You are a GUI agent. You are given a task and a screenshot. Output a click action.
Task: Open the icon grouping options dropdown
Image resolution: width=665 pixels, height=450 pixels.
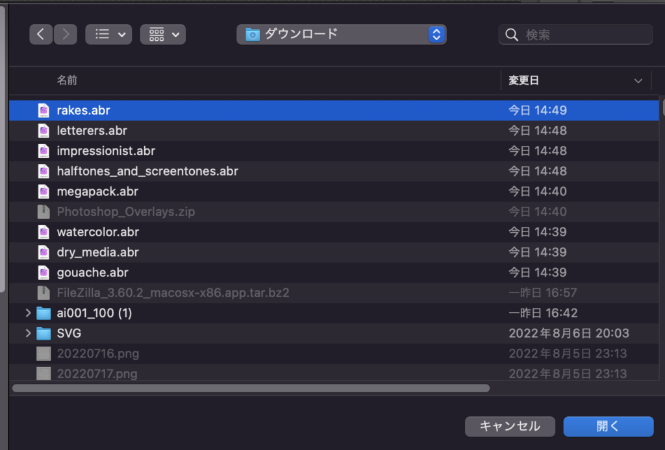pos(163,34)
